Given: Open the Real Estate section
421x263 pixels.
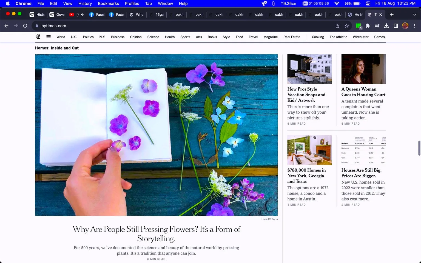Looking at the screenshot, I should pyautogui.click(x=292, y=37).
